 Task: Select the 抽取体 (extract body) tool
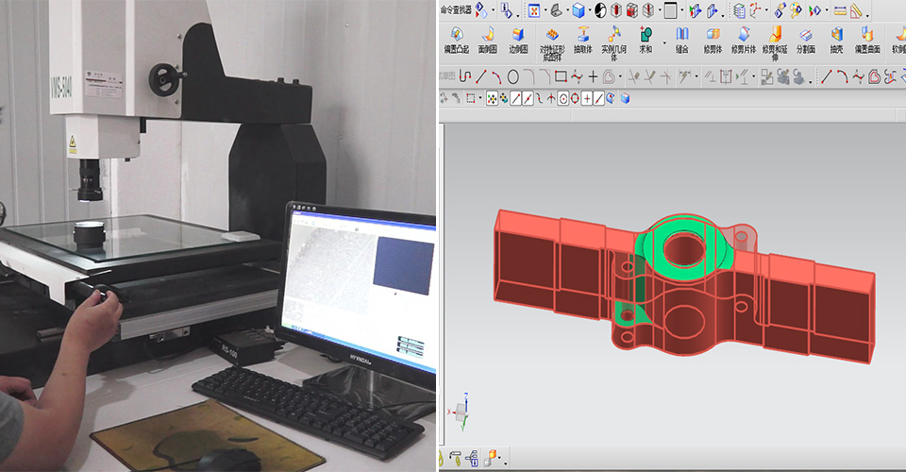pyautogui.click(x=582, y=40)
